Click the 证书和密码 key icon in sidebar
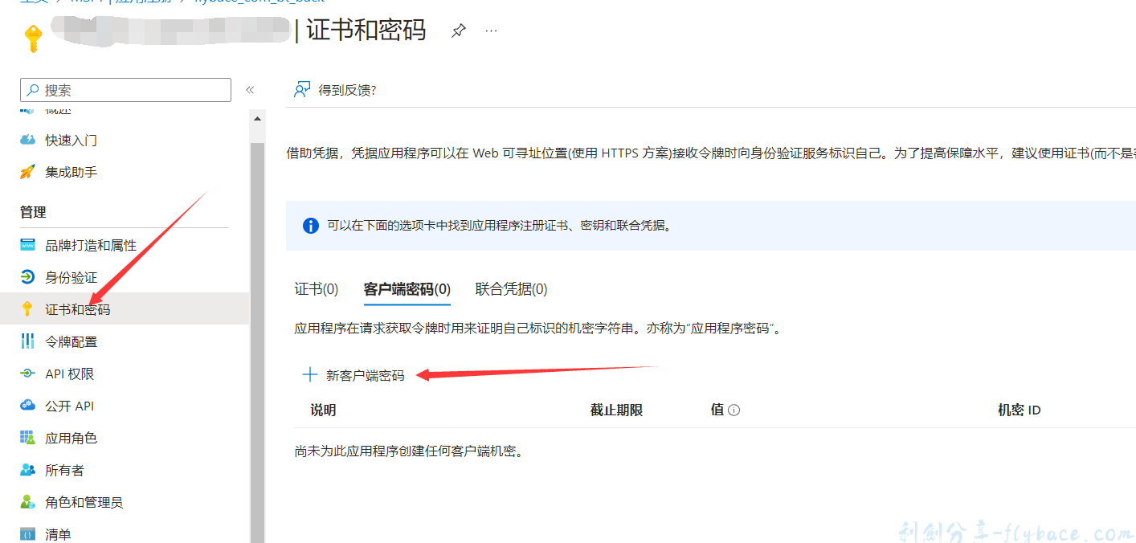 click(27, 308)
